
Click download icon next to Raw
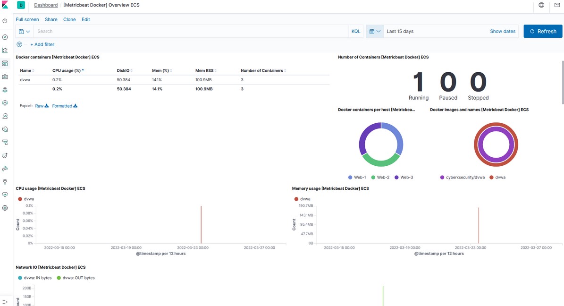(x=47, y=106)
